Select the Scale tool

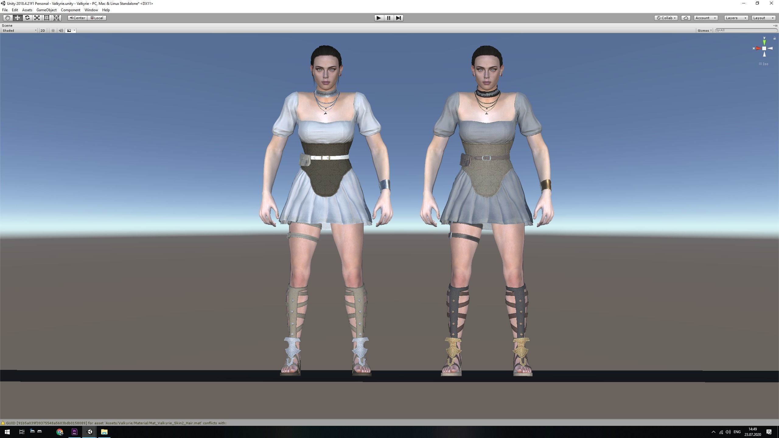37,18
